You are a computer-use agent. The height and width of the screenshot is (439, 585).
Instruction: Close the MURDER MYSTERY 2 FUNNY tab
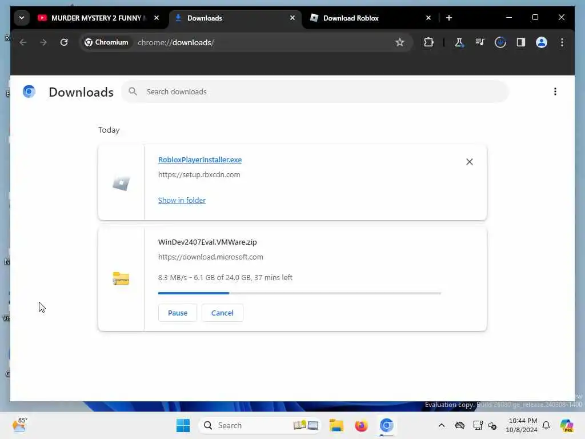[x=157, y=18]
